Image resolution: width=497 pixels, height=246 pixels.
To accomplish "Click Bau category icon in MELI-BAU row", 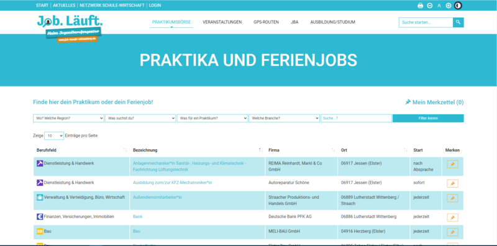I will point(40,232).
